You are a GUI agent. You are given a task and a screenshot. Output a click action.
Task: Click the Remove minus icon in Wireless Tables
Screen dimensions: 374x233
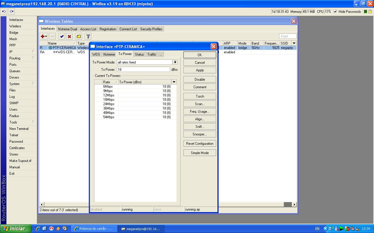tap(53, 36)
